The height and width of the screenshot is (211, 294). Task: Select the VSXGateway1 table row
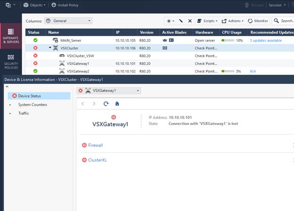(x=160, y=63)
